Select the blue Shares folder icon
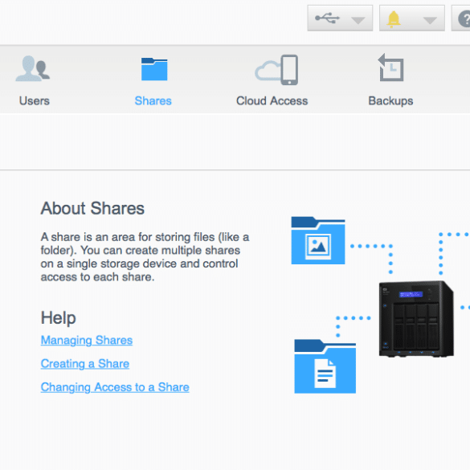Screen dimensions: 470x470 (154, 69)
